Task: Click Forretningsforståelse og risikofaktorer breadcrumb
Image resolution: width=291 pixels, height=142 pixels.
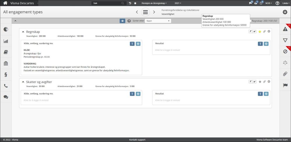Action: click(180, 10)
